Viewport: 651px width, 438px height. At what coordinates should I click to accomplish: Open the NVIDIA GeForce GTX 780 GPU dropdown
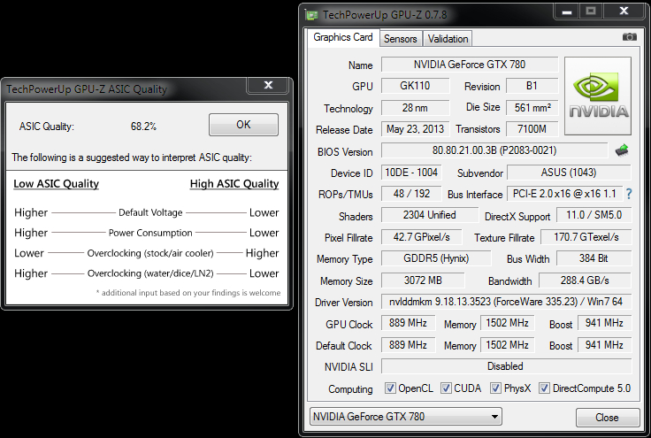coord(406,417)
